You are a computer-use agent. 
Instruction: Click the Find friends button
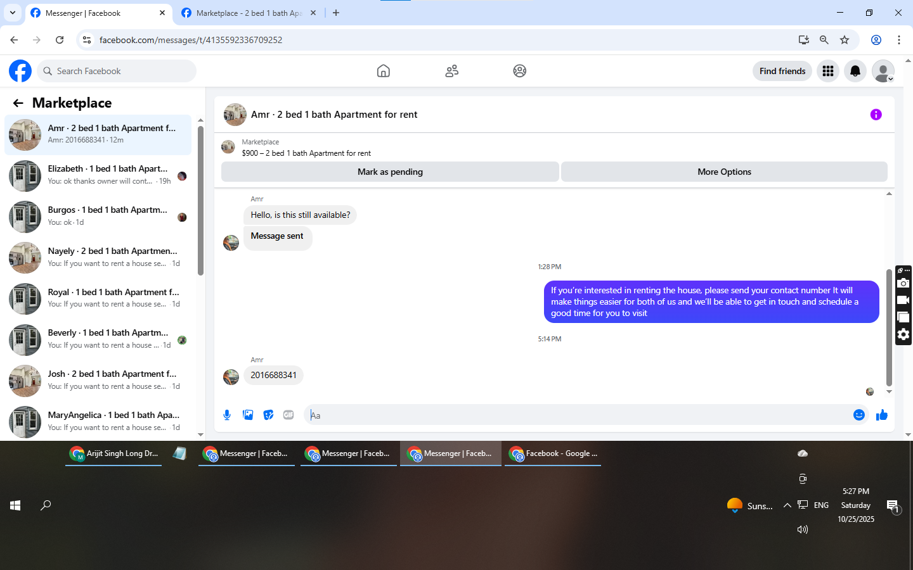point(782,71)
